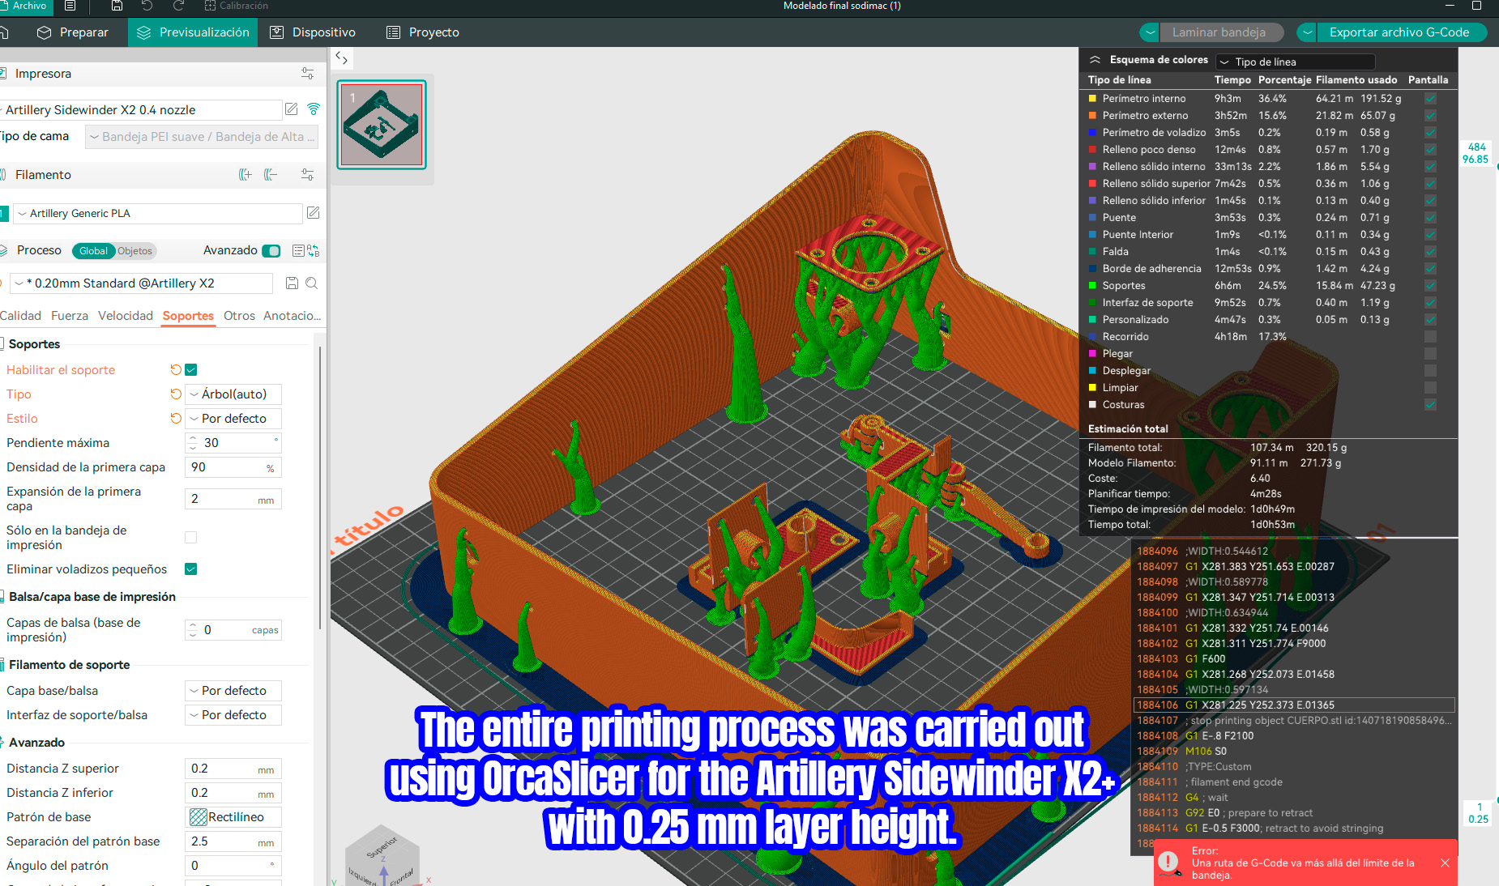Select plate 1 thumbnail
1499x886 pixels.
(382, 125)
